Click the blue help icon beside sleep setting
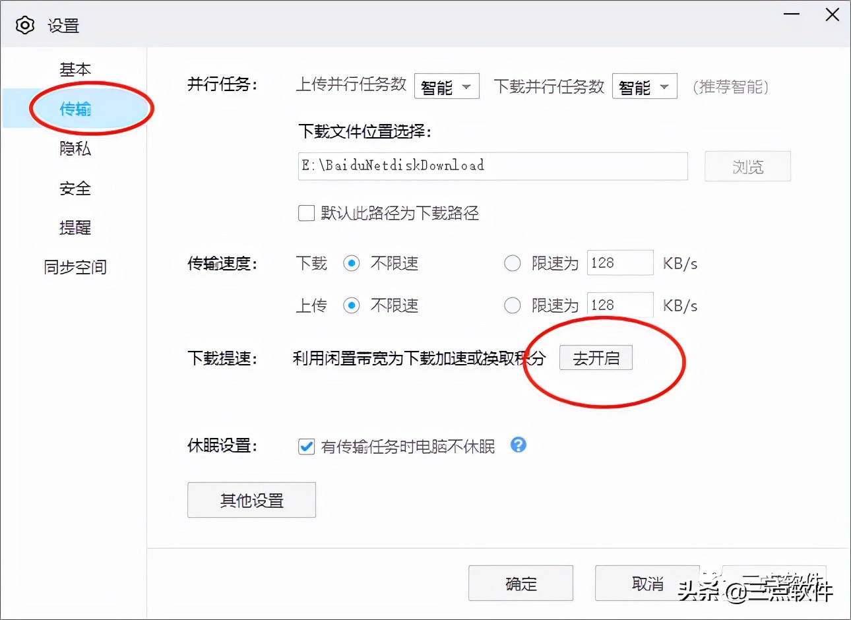Image resolution: width=851 pixels, height=620 pixels. tap(519, 446)
